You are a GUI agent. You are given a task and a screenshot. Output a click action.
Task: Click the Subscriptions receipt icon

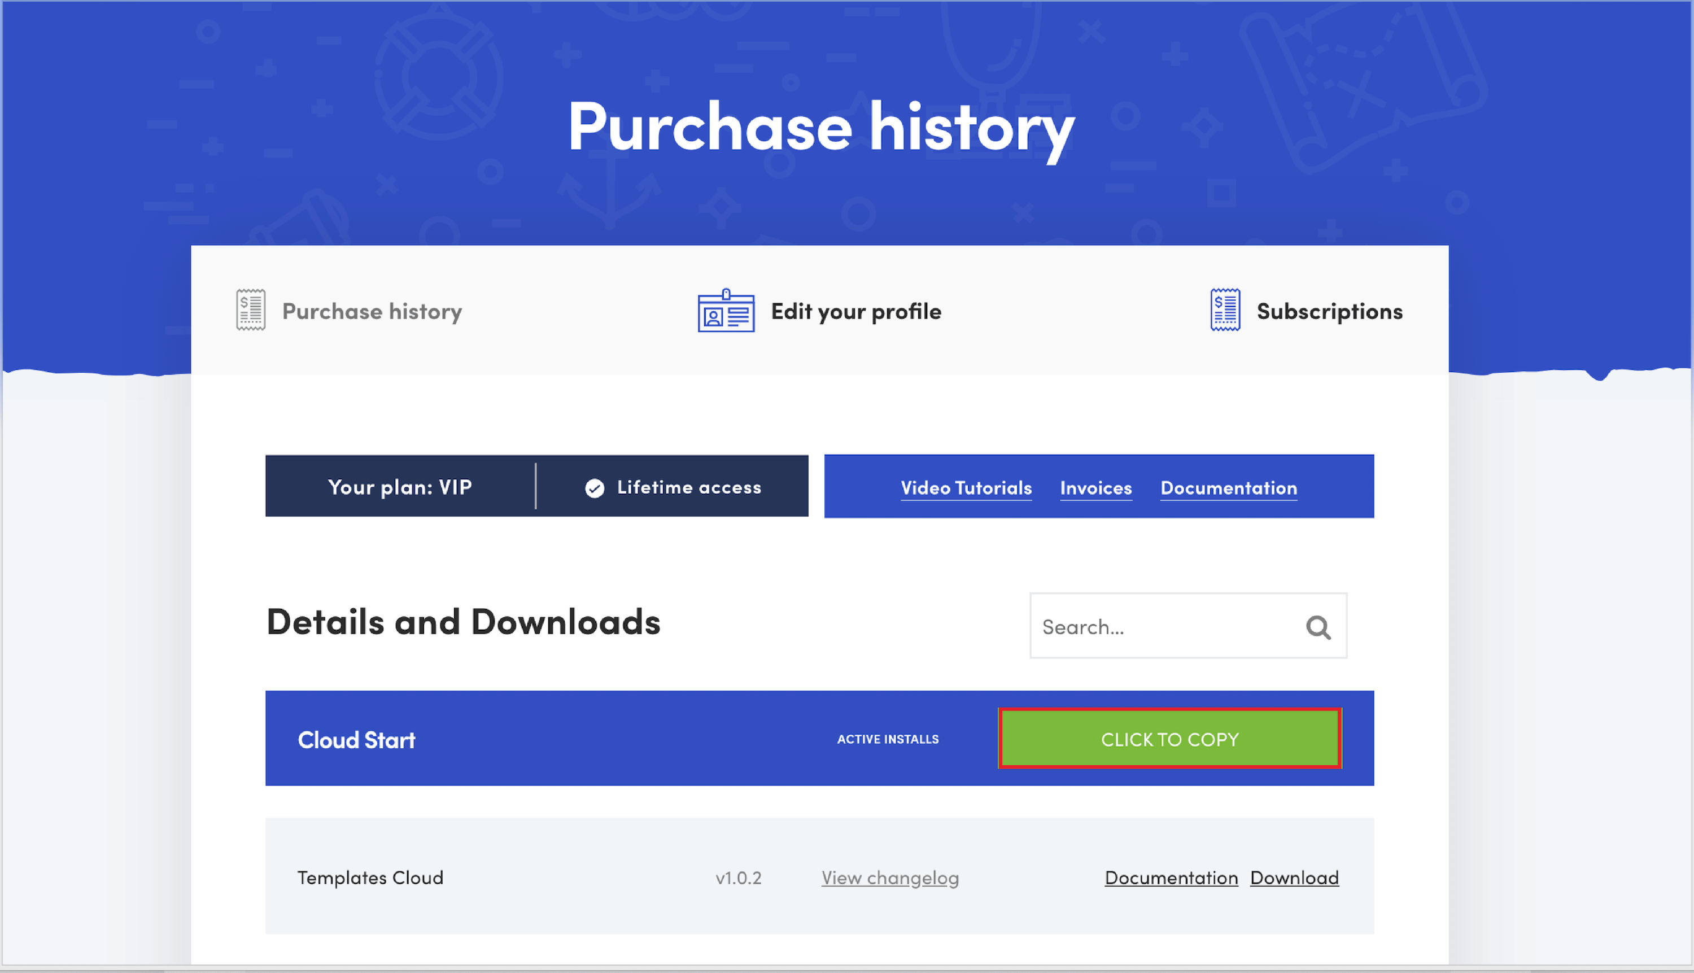click(1225, 310)
